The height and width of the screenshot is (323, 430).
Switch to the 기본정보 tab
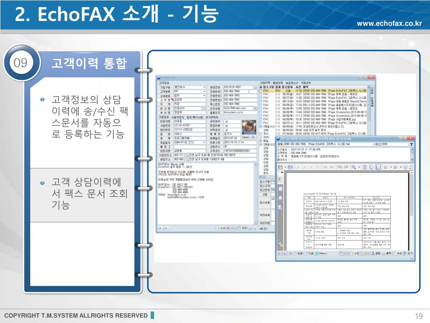(x=164, y=117)
